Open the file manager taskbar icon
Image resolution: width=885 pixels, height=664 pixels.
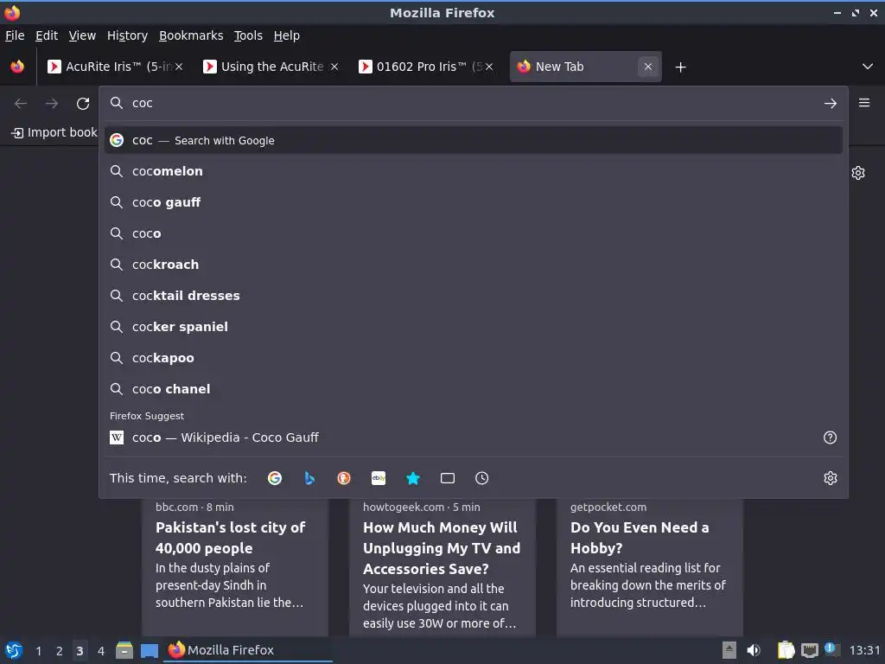tap(124, 650)
